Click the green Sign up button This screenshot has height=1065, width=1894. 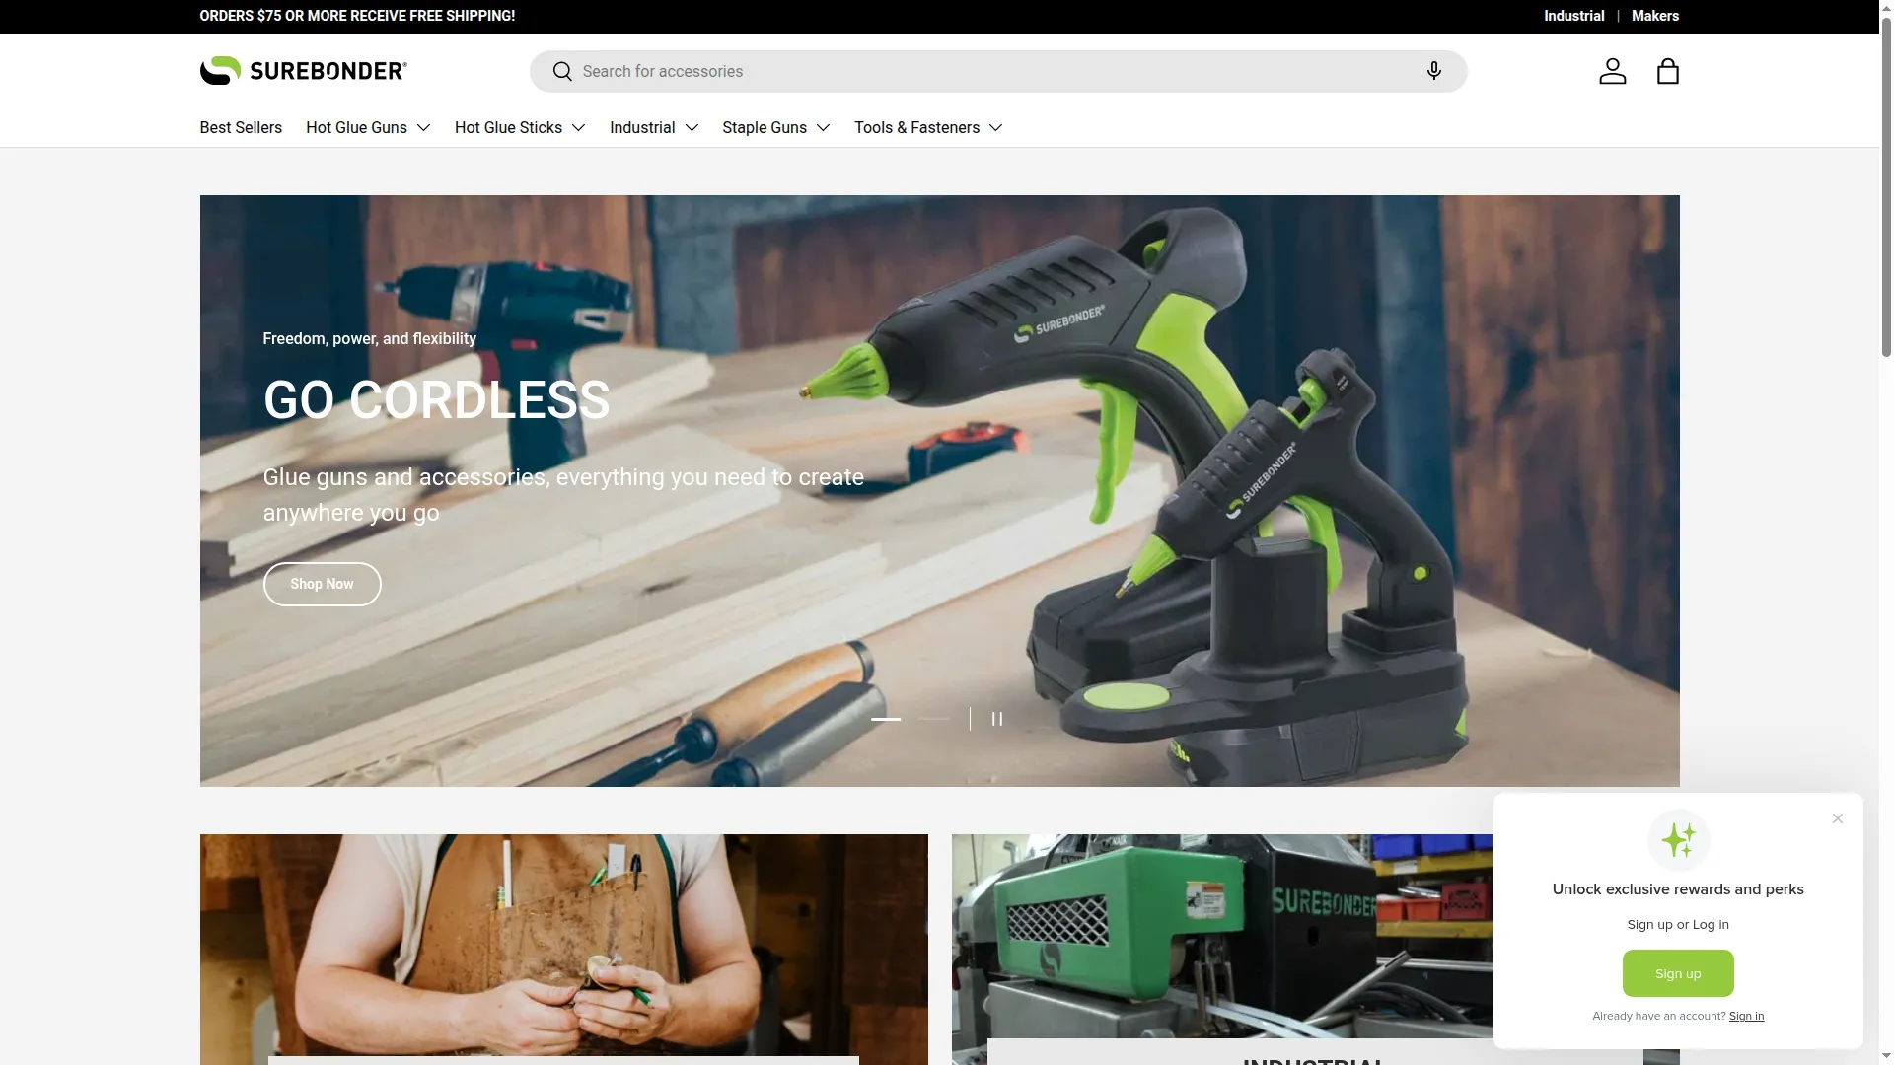(x=1678, y=974)
